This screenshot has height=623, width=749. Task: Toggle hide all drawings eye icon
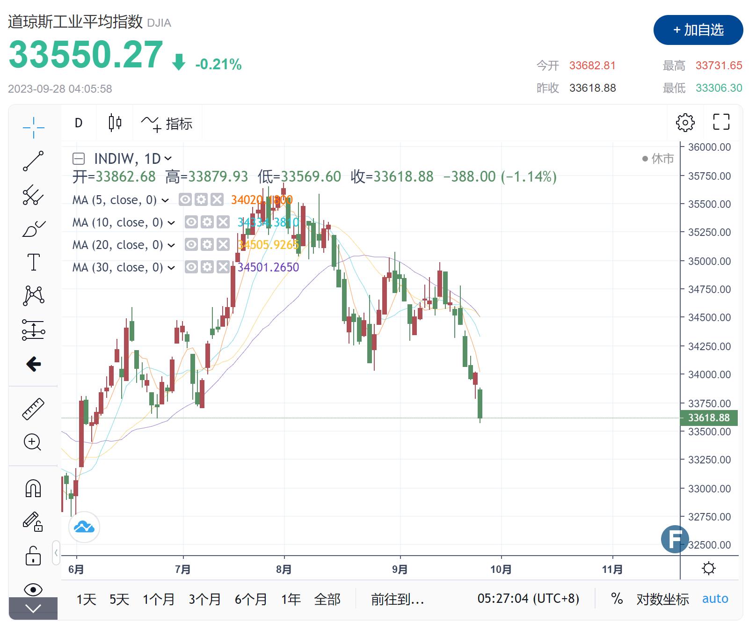pyautogui.click(x=33, y=589)
